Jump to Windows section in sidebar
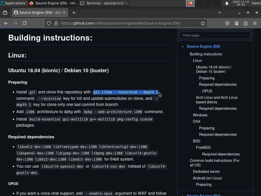The width and height of the screenshot is (261, 196). pos(200,115)
